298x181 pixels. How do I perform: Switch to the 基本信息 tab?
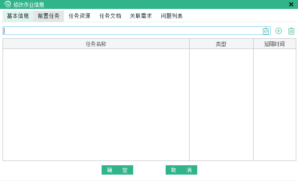(18, 16)
